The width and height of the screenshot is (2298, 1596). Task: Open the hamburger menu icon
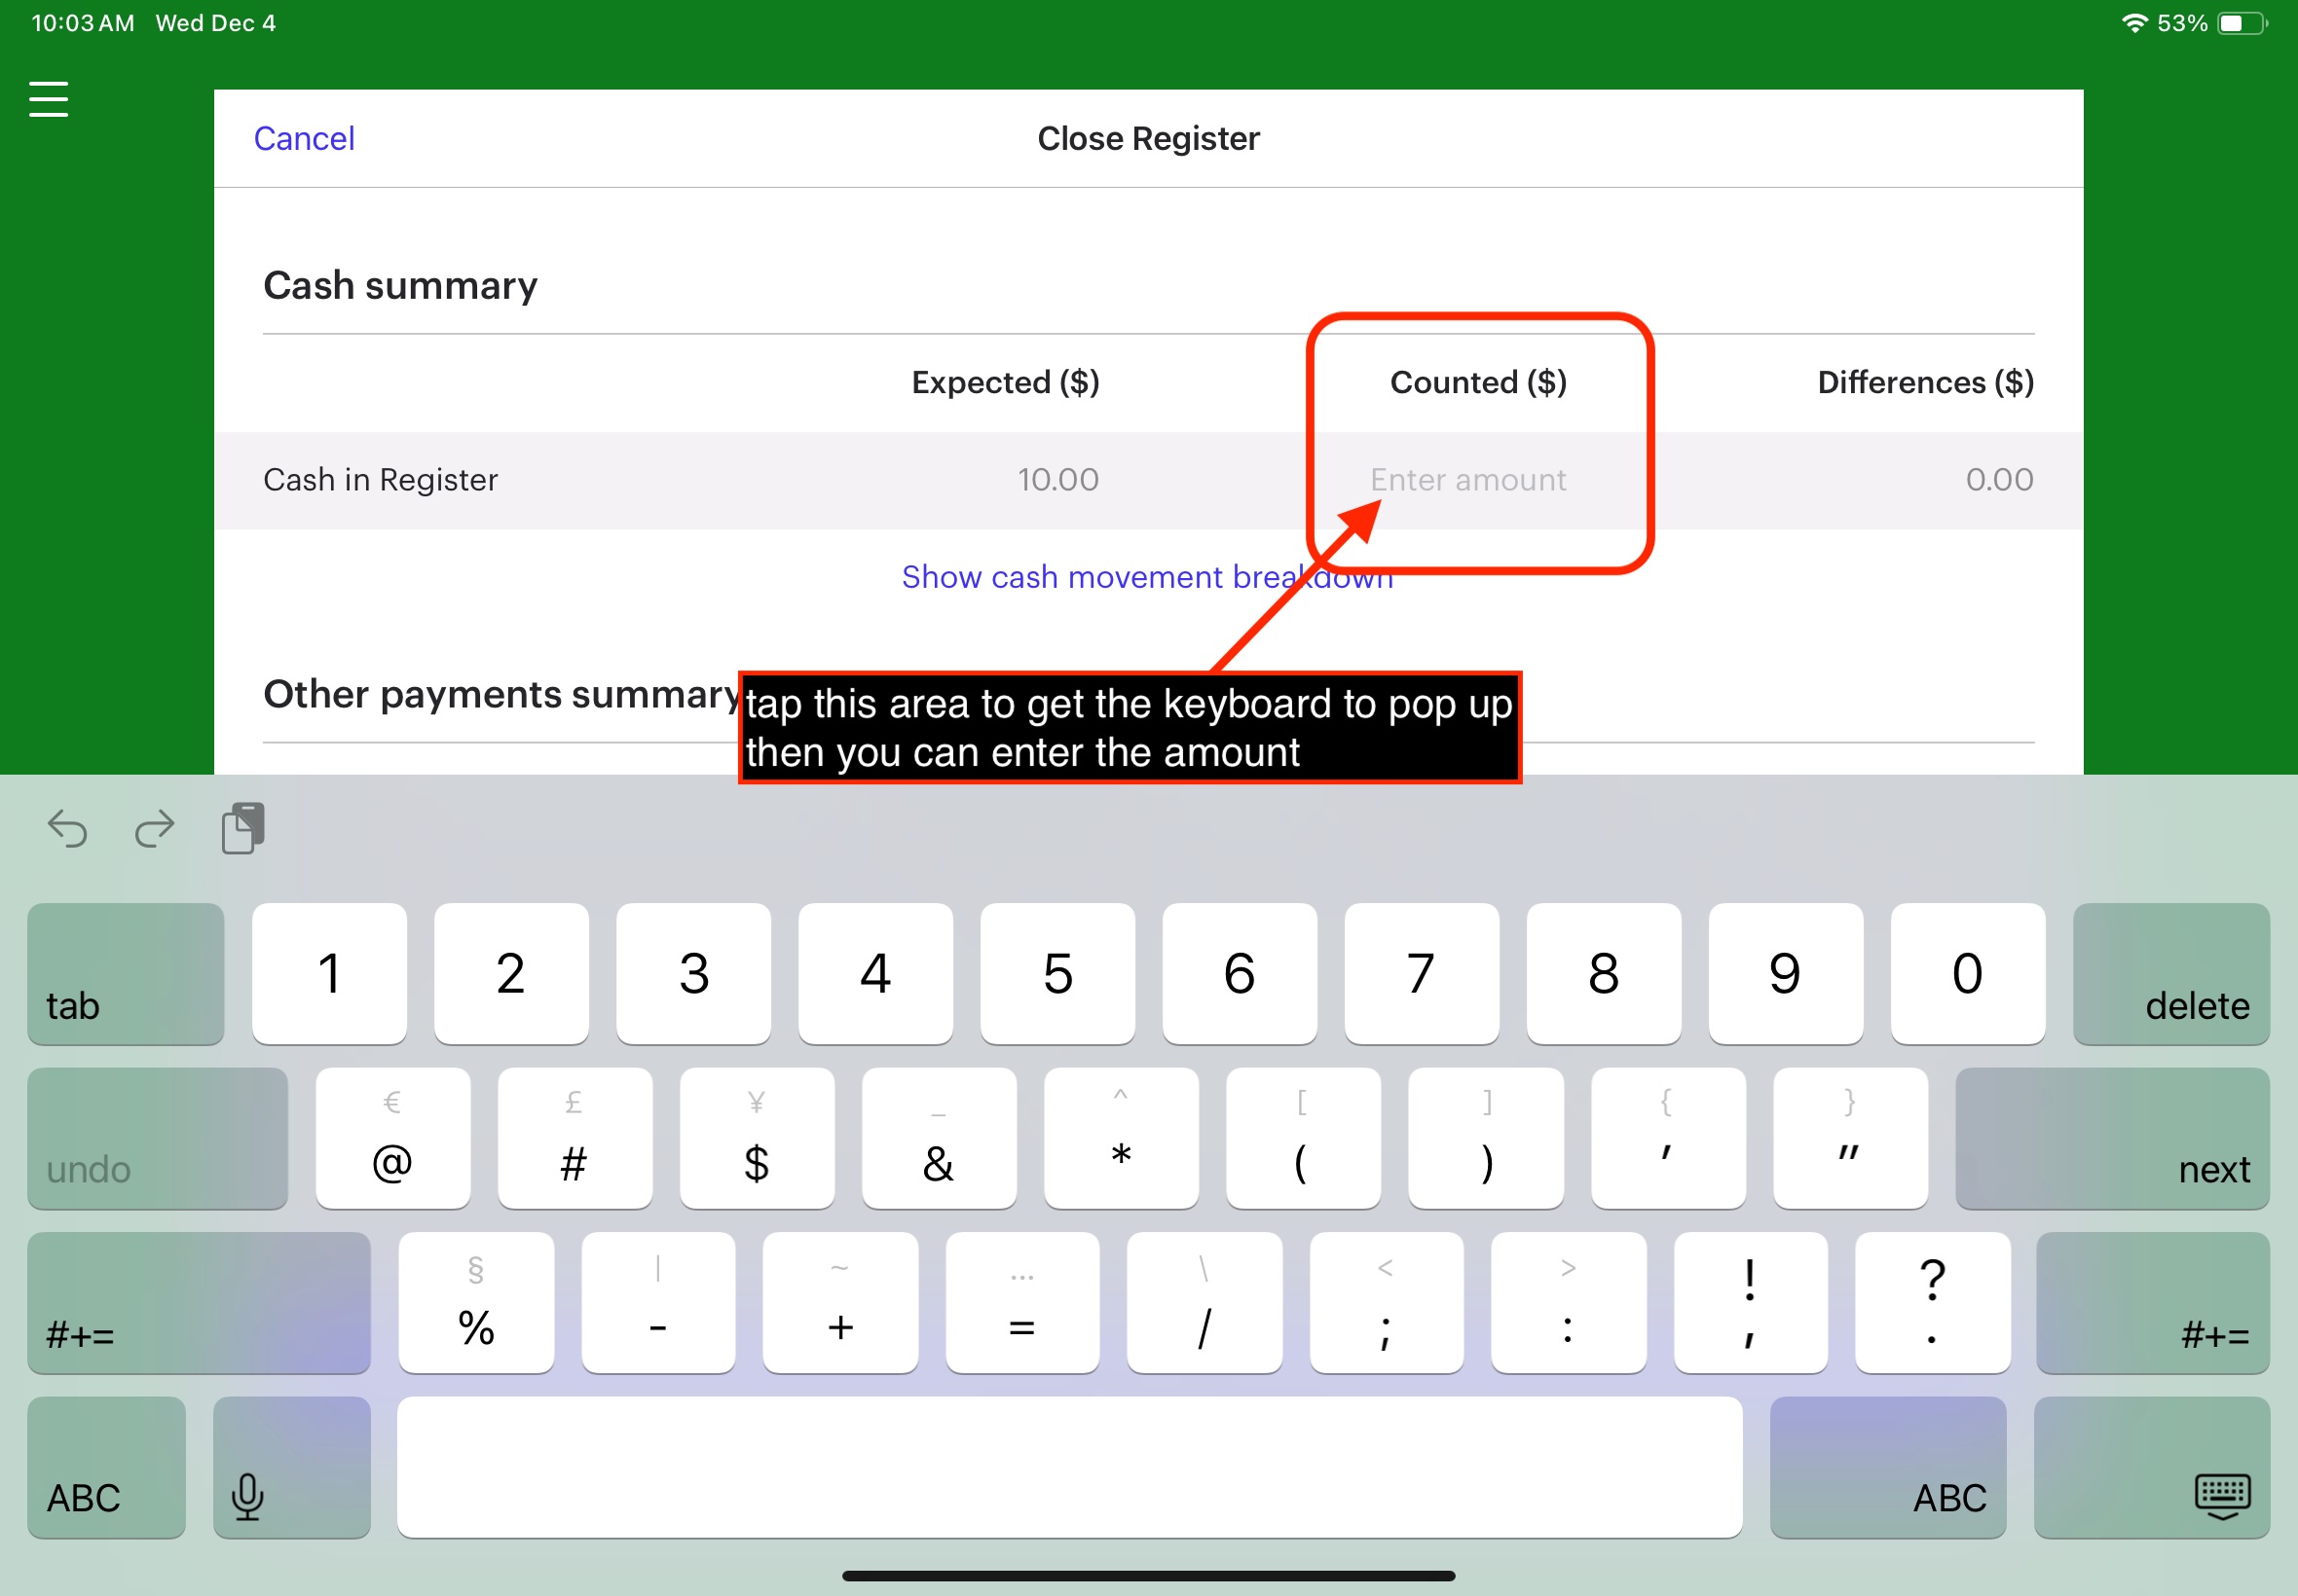pos(48,99)
